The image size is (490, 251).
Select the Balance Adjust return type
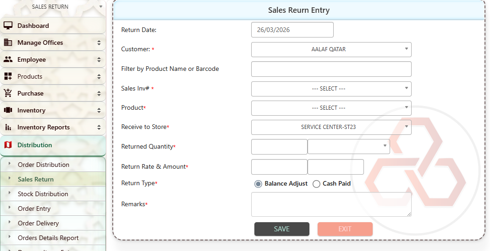point(258,184)
